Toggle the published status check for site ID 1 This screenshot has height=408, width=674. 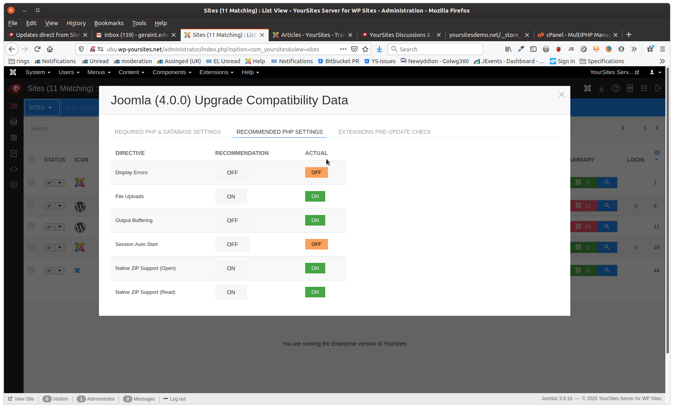[x=49, y=183]
